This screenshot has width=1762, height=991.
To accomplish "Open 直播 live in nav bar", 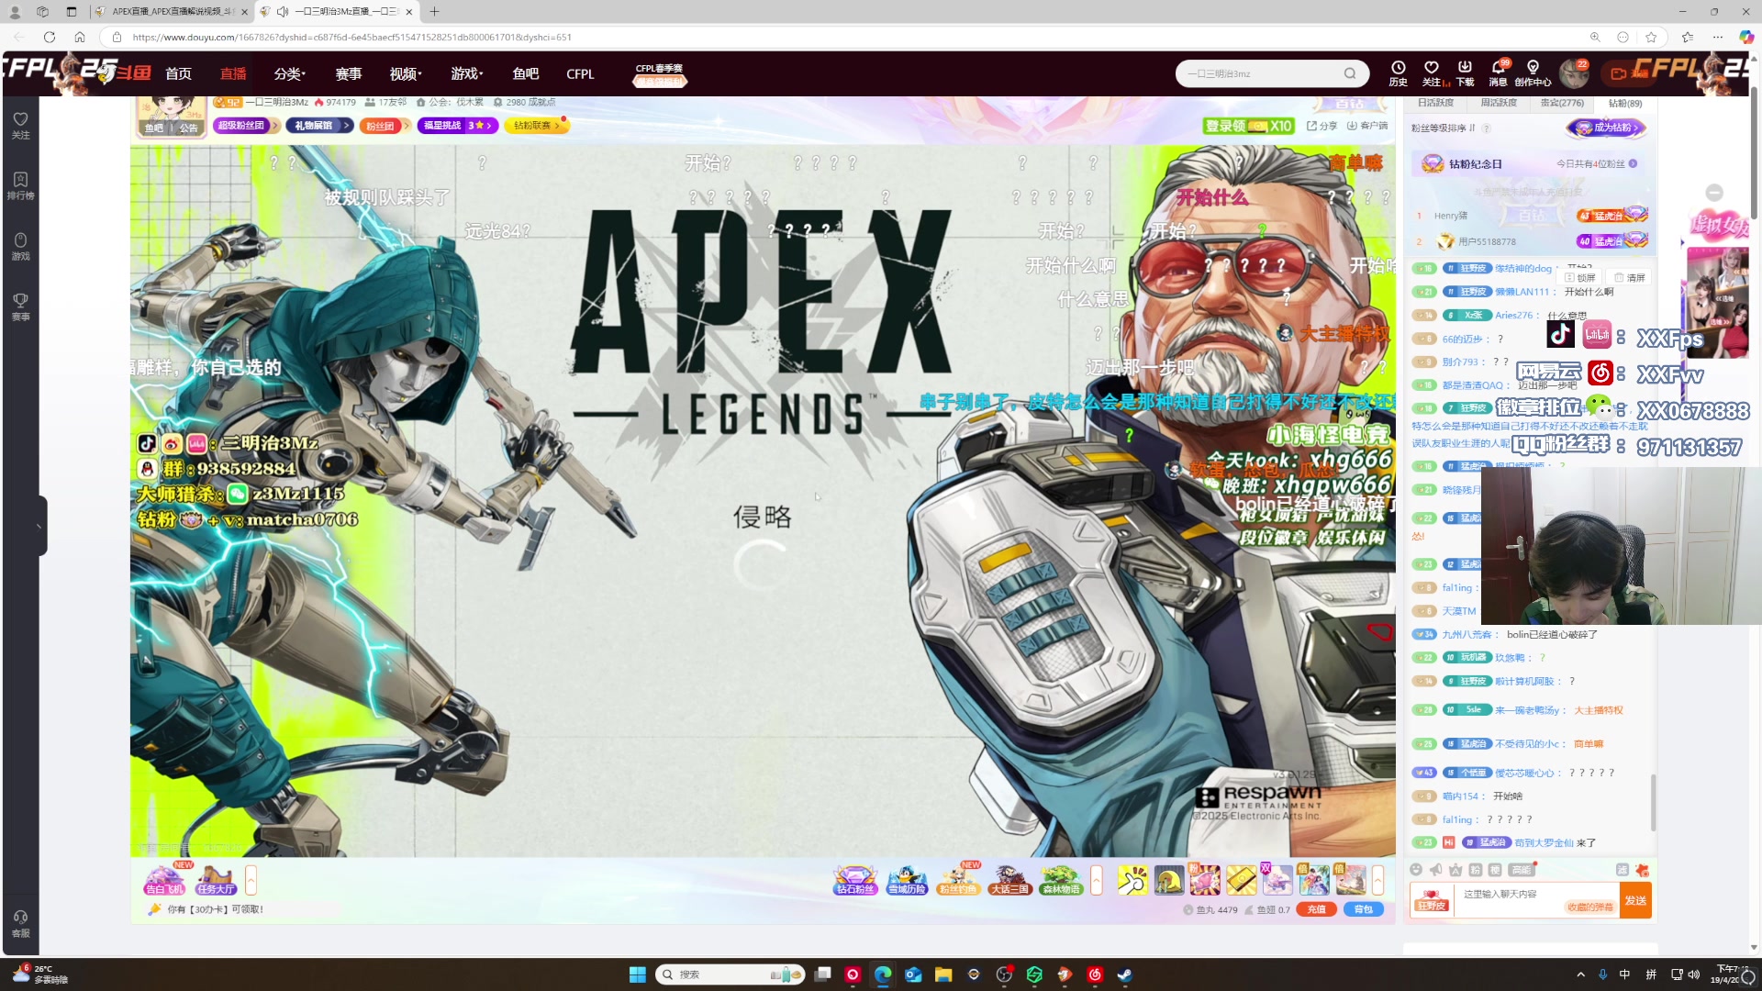I will 233,73.
